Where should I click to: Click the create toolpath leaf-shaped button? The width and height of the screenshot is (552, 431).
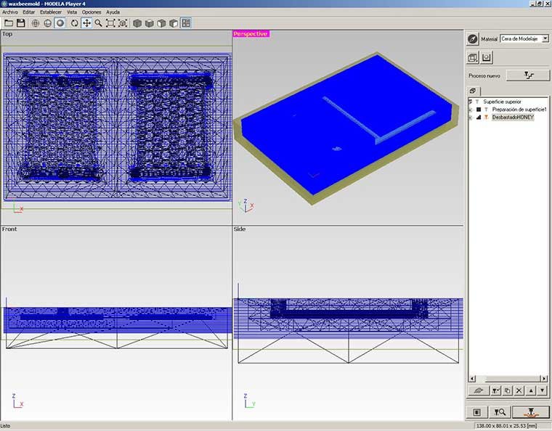[478, 390]
